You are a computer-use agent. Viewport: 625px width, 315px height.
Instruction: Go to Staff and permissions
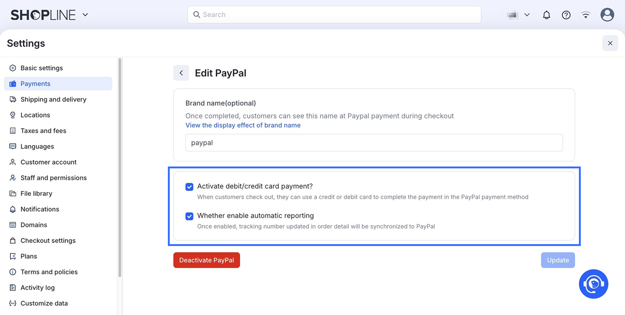[x=54, y=178]
